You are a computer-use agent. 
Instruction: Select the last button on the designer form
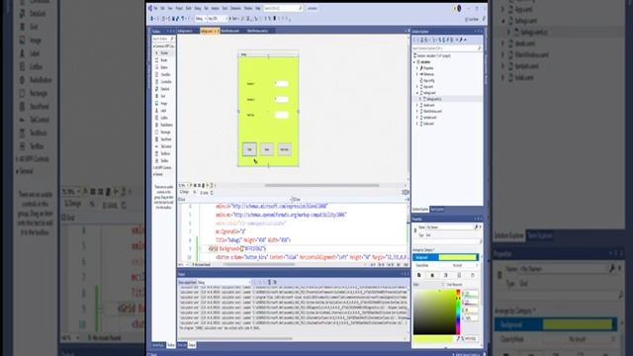point(285,149)
